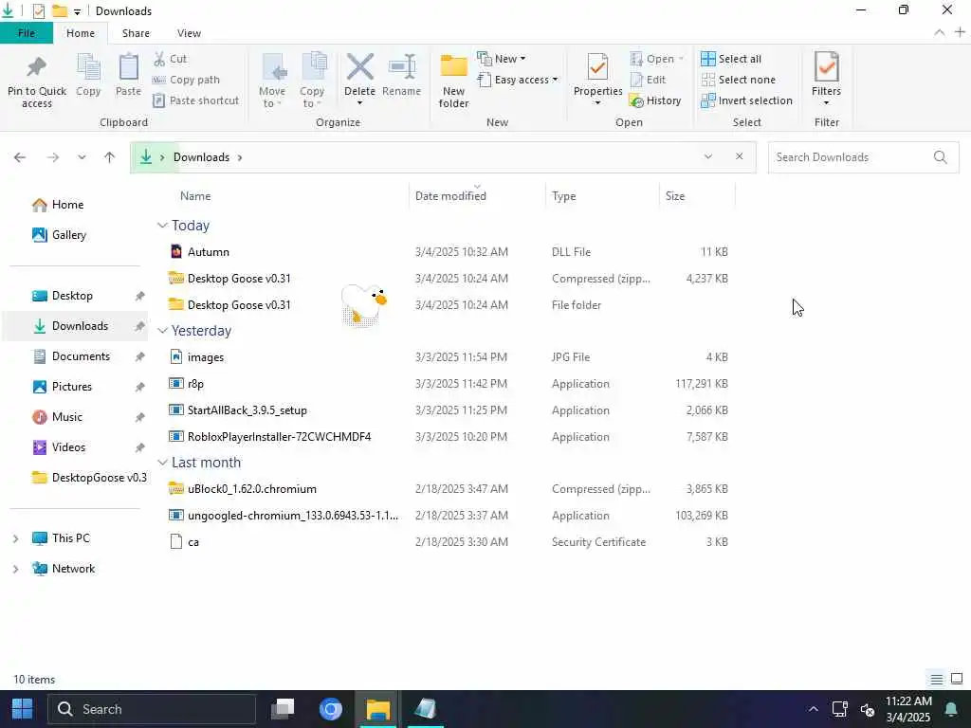Sort by the Size column header

pyautogui.click(x=675, y=196)
